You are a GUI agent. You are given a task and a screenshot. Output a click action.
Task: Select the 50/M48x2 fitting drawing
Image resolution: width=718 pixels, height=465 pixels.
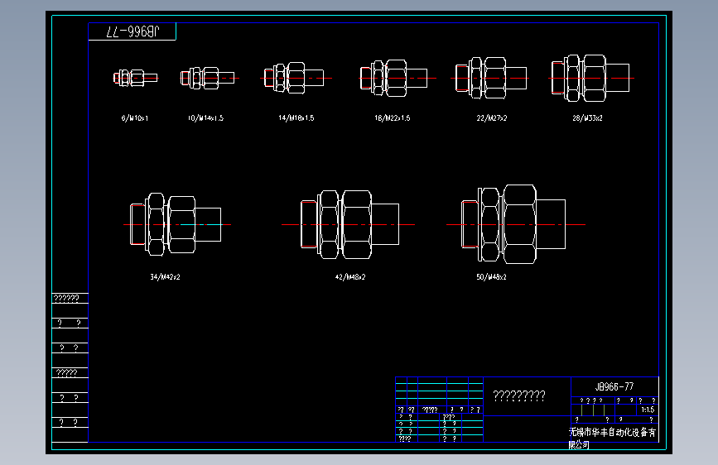pyautogui.click(x=516, y=224)
